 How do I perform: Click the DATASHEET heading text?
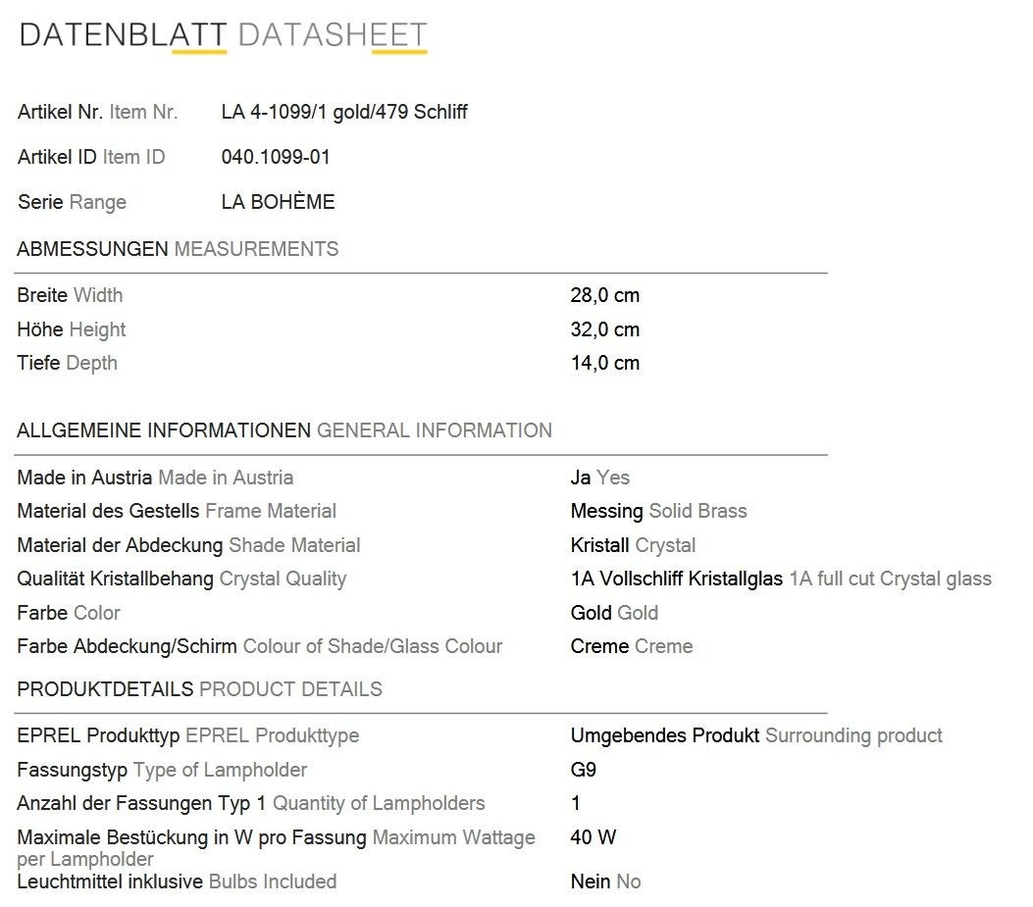(333, 35)
